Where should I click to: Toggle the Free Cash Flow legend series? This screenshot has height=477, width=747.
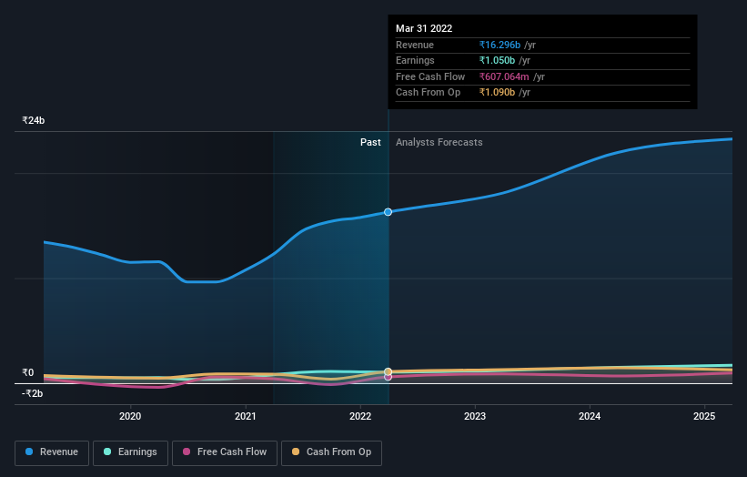[225, 452]
